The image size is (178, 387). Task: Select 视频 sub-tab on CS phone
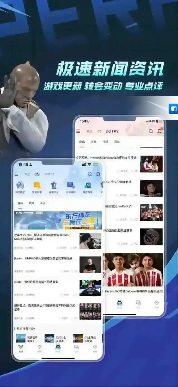(31, 203)
